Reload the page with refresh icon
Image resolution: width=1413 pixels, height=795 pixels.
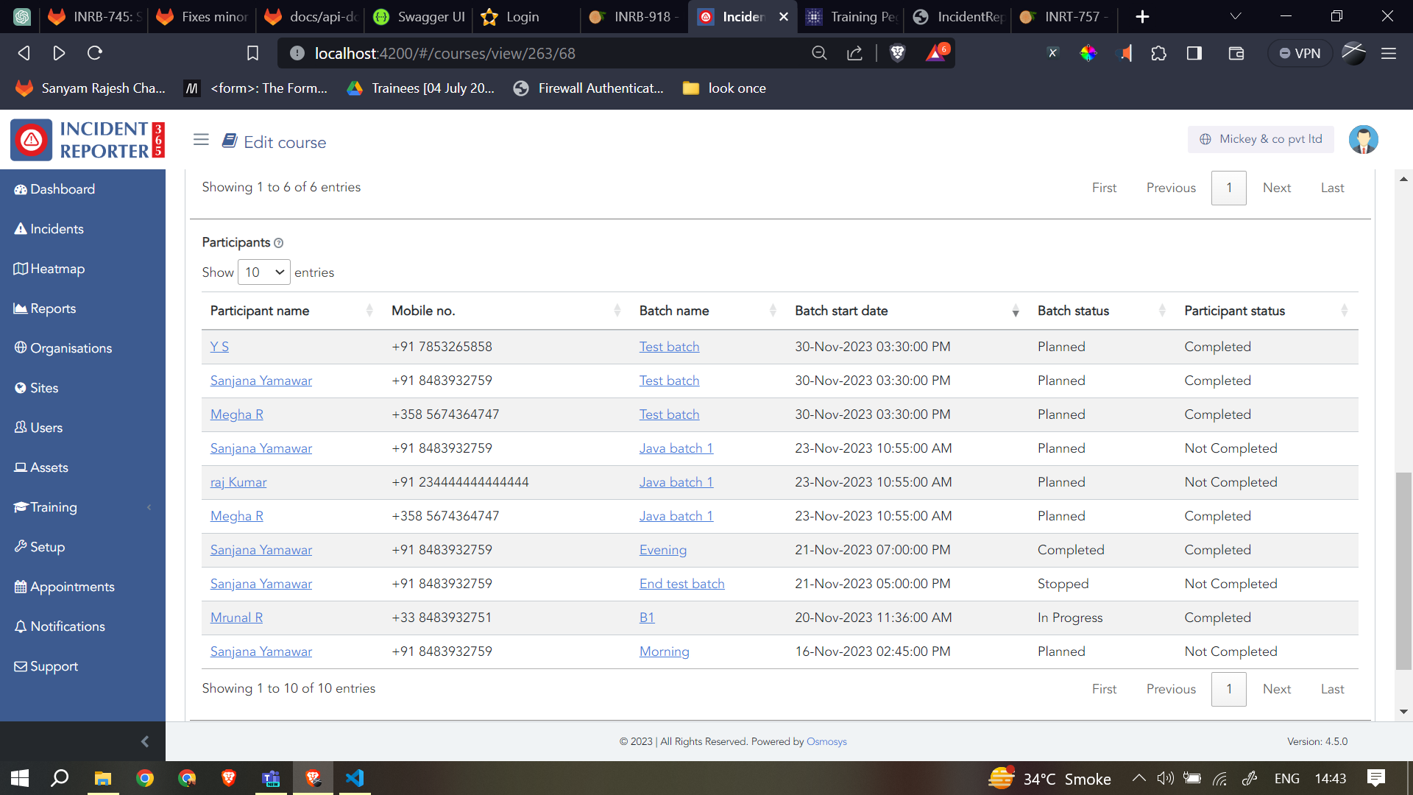click(95, 53)
